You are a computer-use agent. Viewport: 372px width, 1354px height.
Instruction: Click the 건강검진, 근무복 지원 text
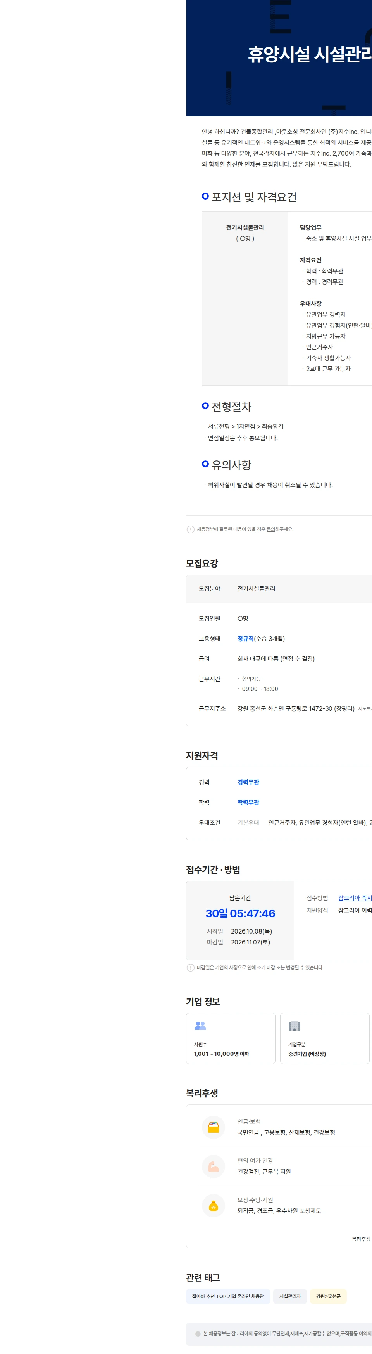click(x=264, y=1171)
